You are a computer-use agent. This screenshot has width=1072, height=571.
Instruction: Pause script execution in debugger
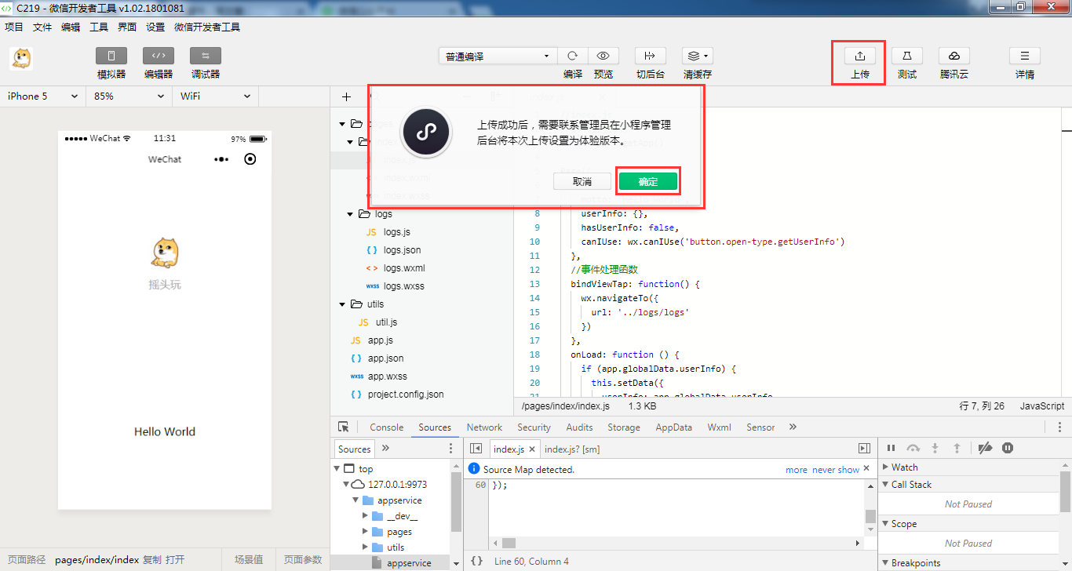click(891, 448)
